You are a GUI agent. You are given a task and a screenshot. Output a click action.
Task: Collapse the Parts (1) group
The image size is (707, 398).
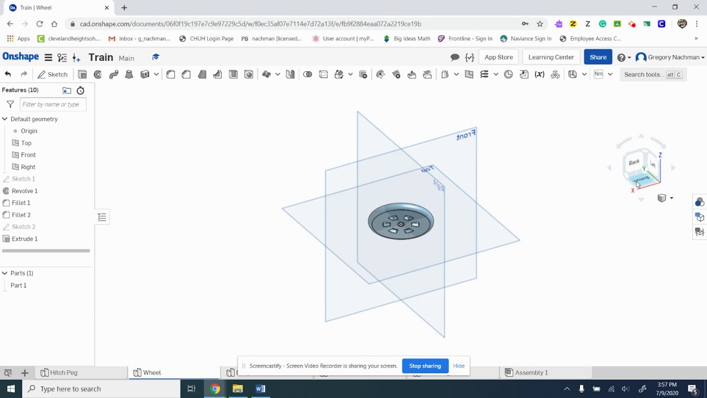[4, 274]
